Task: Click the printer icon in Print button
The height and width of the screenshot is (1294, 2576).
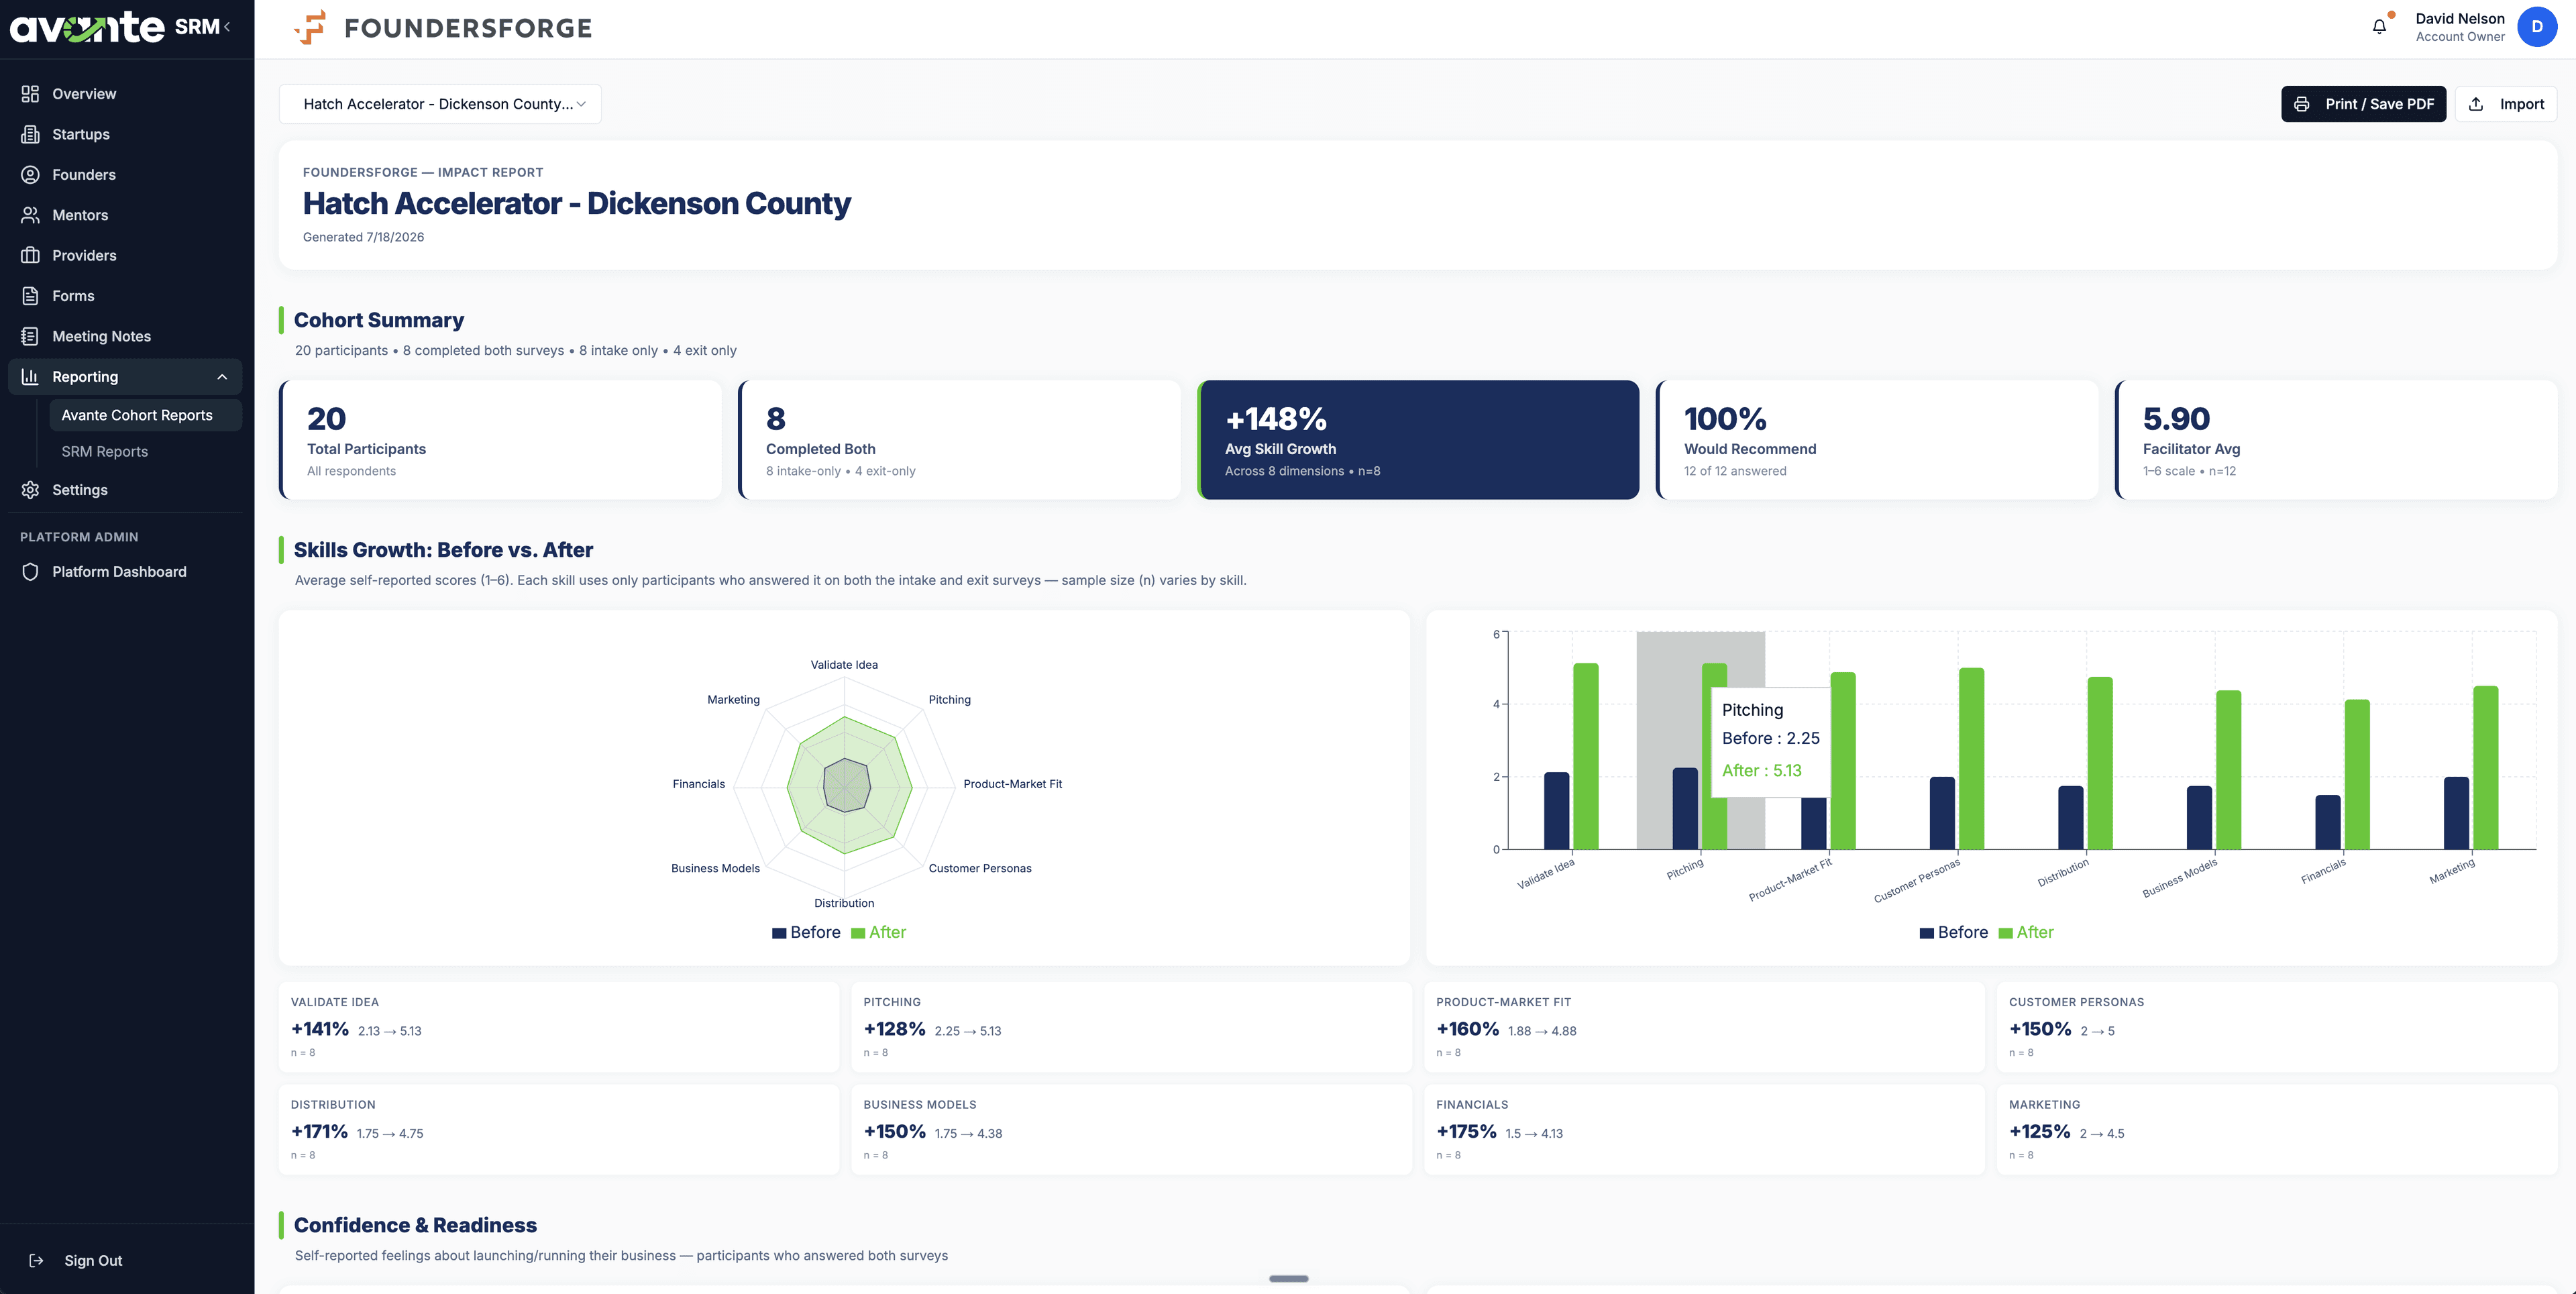Action: pos(2302,104)
